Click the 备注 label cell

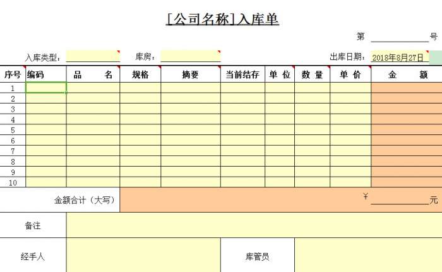[x=33, y=225]
